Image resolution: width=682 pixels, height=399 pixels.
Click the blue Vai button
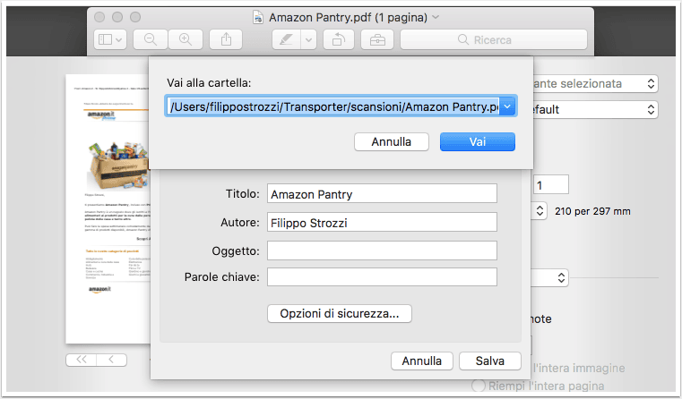pyautogui.click(x=478, y=142)
